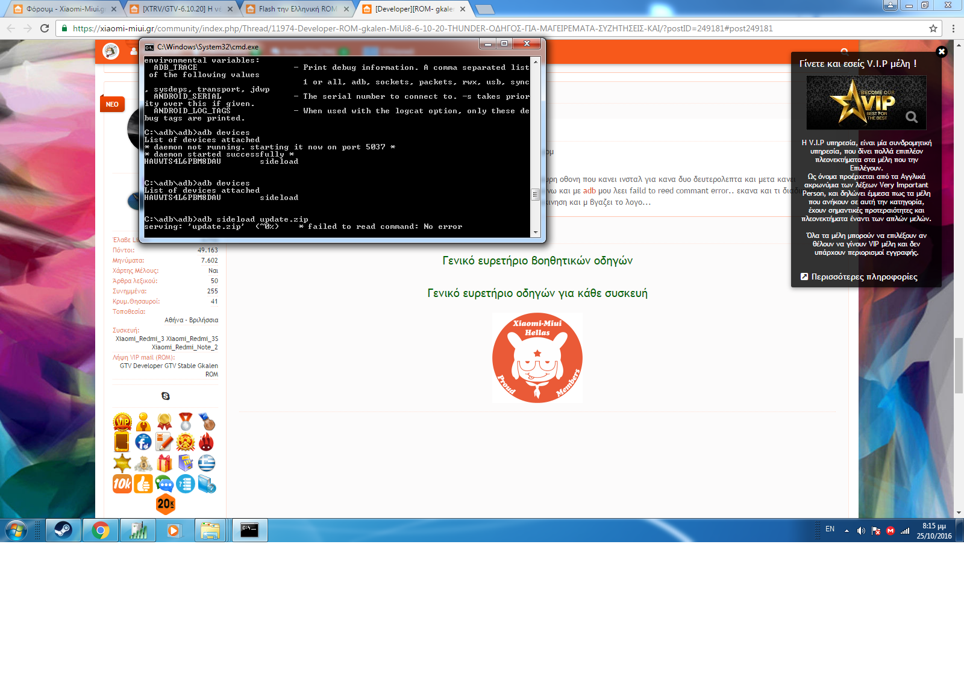Open the Chrome menu three-dots button
The width and height of the screenshot is (964, 697).
pos(953,28)
